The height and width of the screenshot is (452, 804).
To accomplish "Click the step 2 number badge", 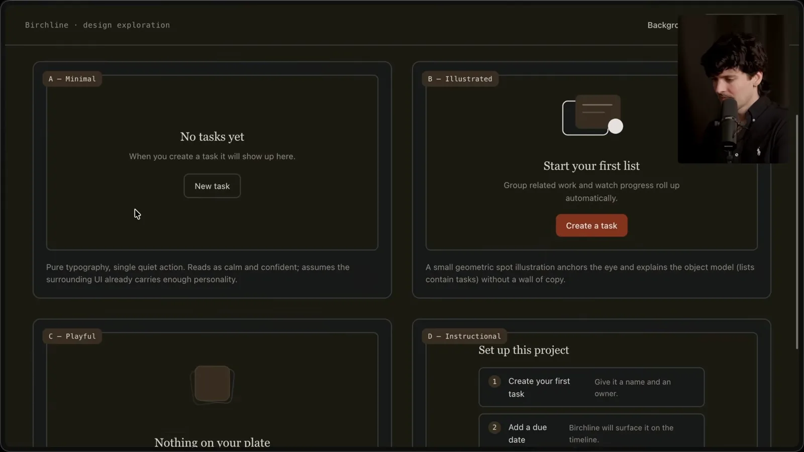I will coord(494,427).
